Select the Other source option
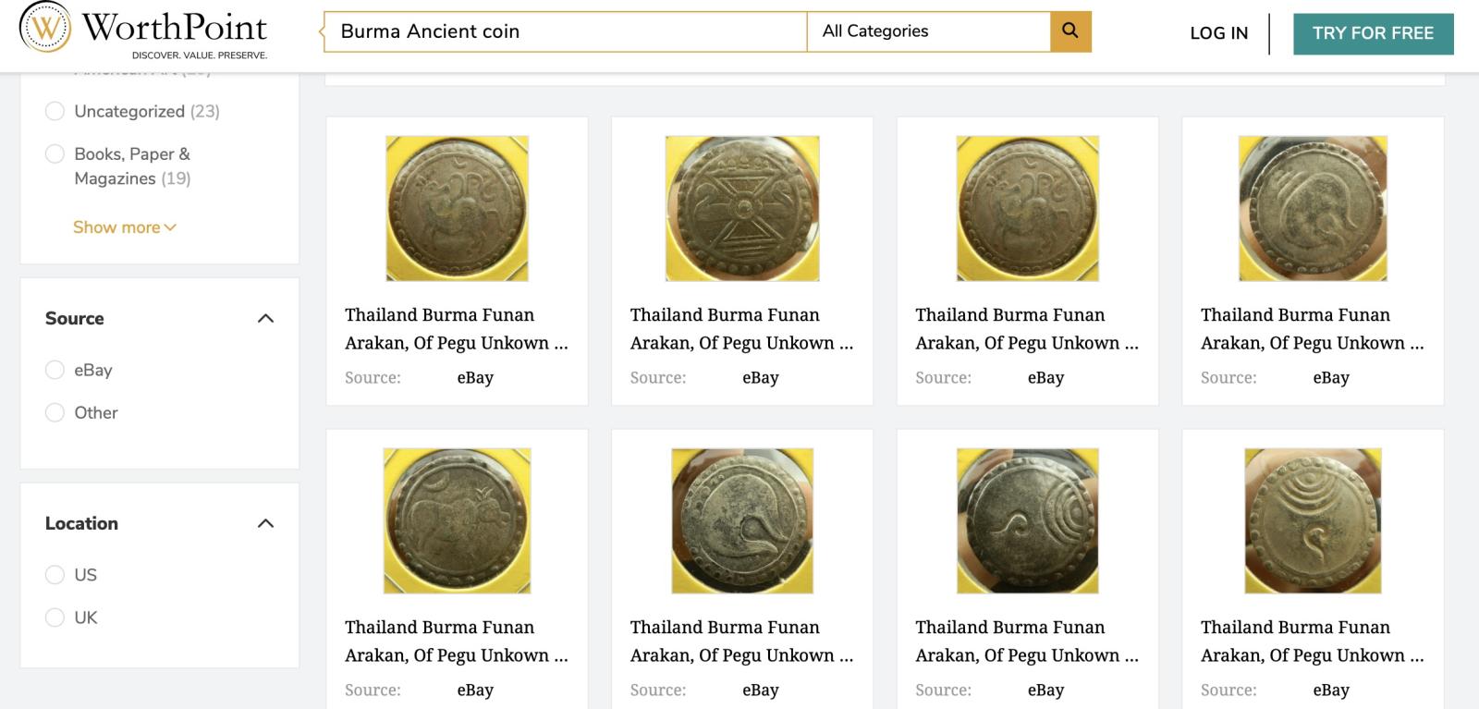 pos(55,413)
